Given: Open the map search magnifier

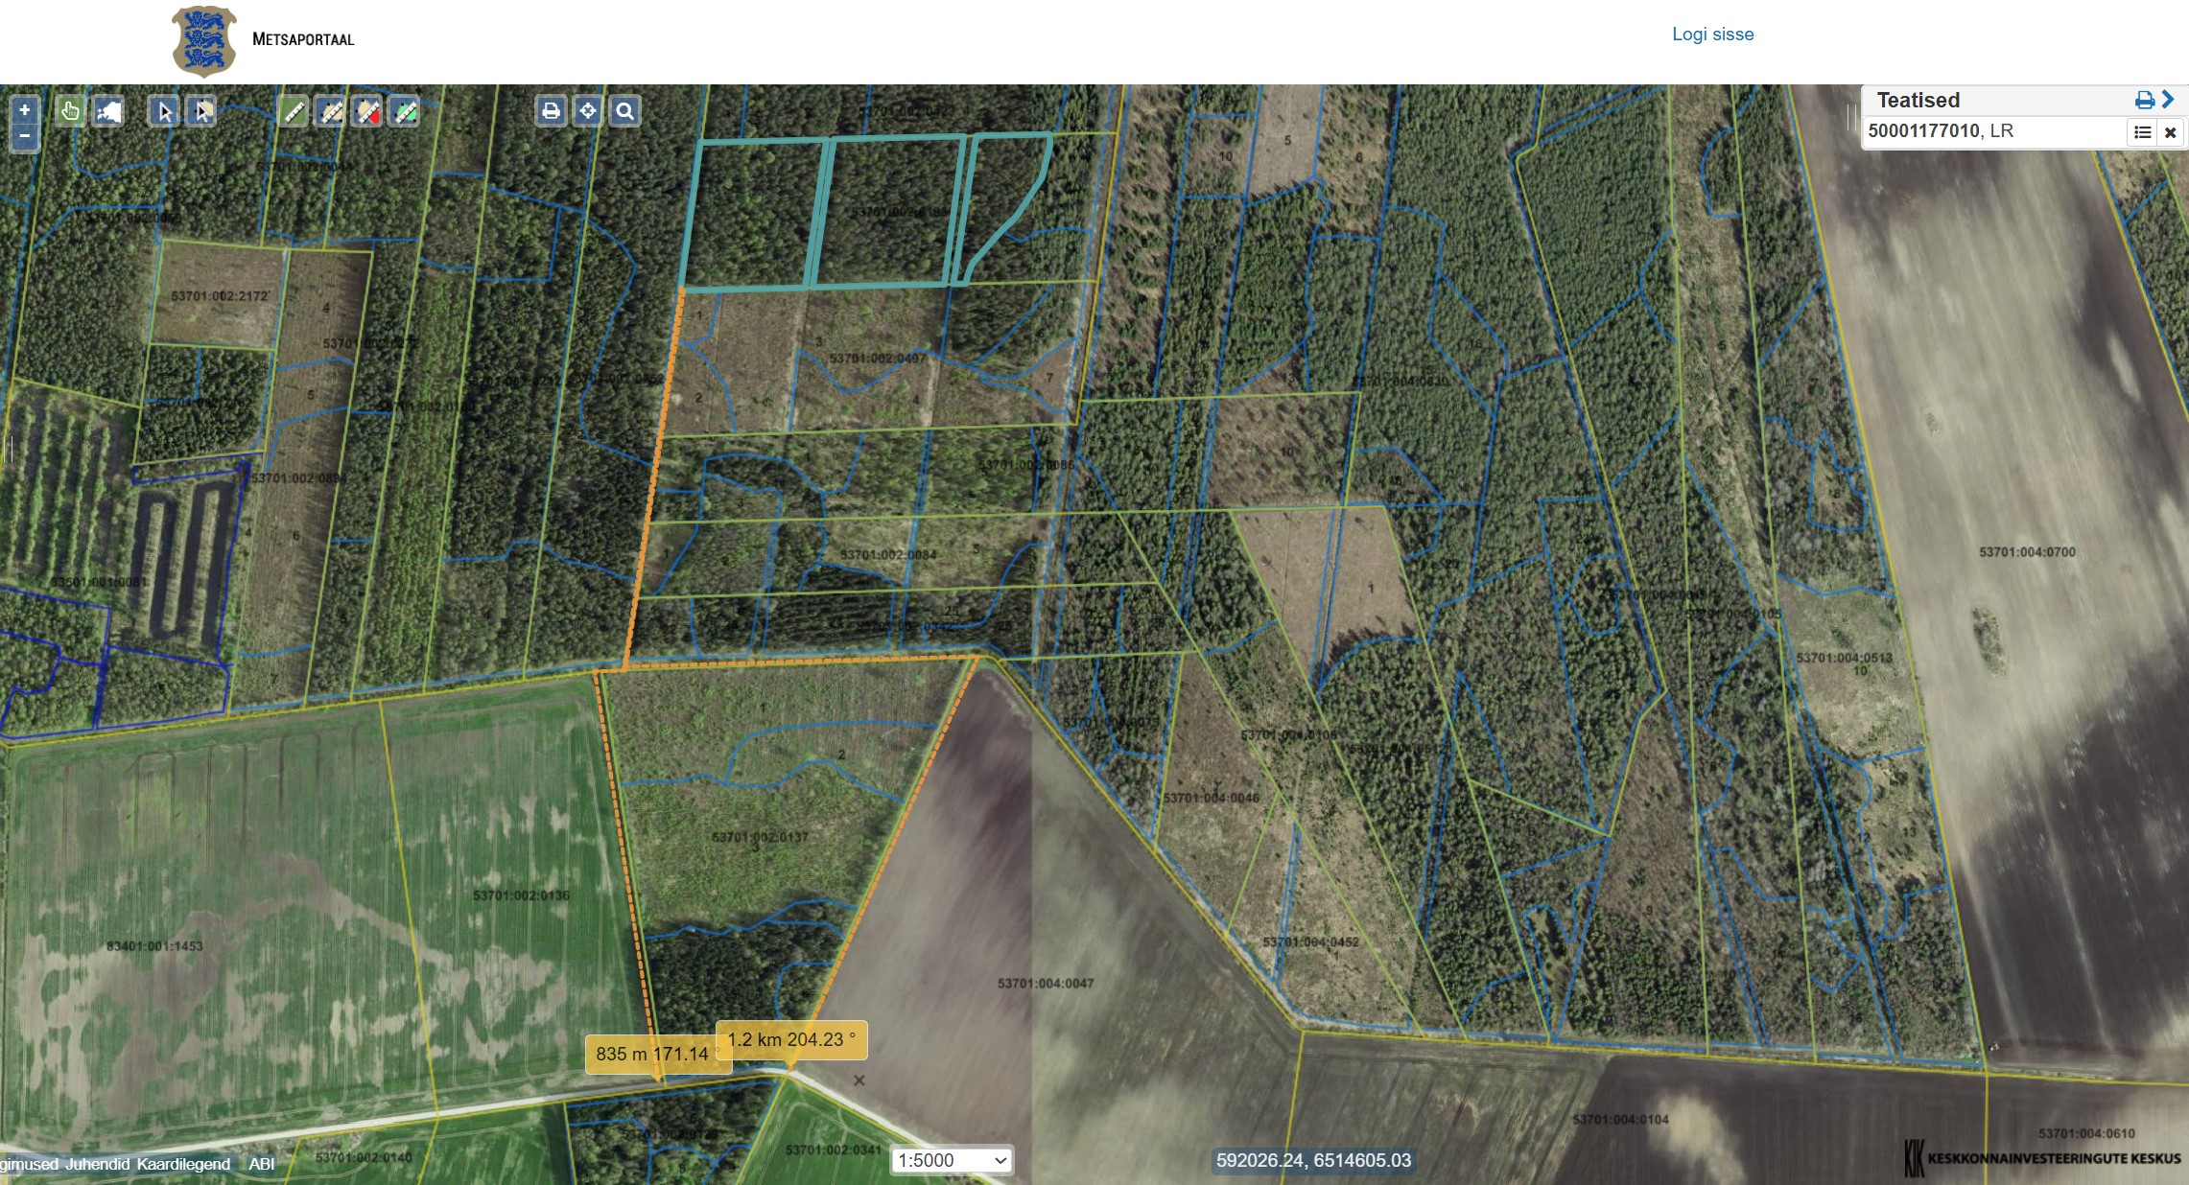Looking at the screenshot, I should (x=624, y=111).
